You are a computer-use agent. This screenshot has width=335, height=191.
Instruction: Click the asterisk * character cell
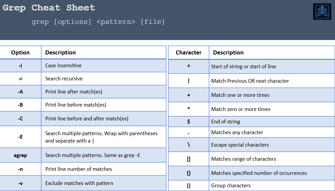189,109
